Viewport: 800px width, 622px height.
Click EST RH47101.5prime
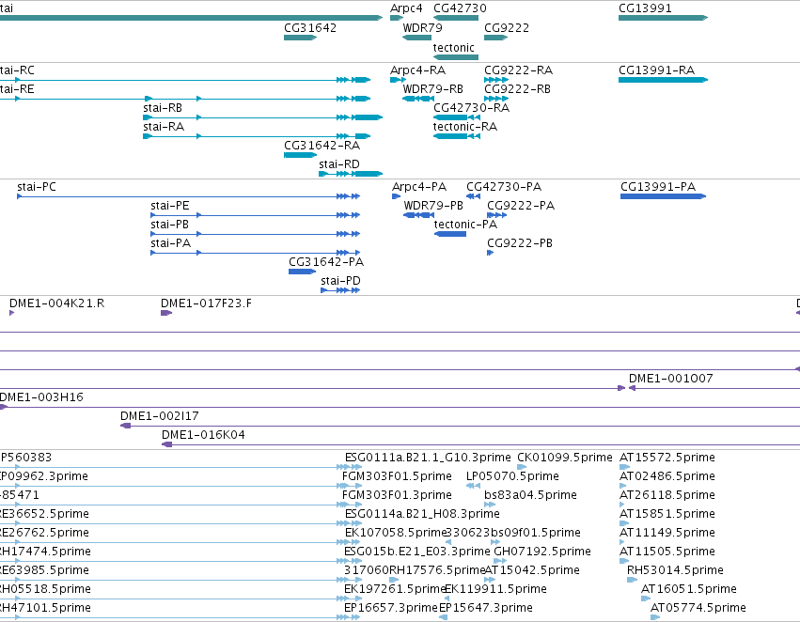45,608
